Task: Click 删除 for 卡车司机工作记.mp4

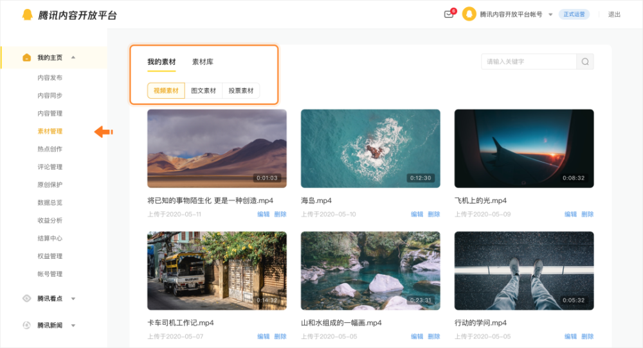Action: [x=280, y=336]
